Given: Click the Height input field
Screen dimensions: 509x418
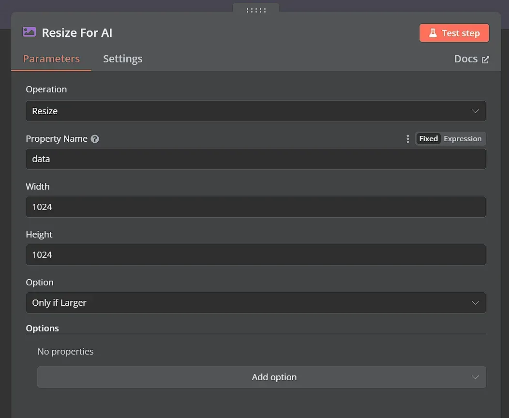Looking at the screenshot, I should pyautogui.click(x=255, y=254).
